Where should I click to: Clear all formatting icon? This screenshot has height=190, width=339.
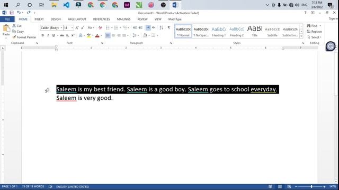[100, 28]
